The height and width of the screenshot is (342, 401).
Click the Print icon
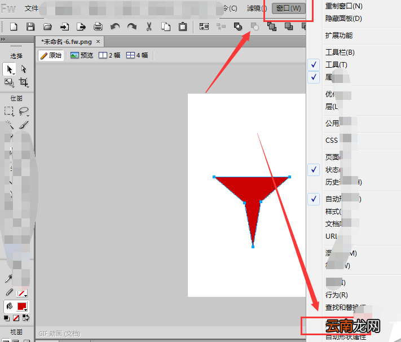coord(98,27)
